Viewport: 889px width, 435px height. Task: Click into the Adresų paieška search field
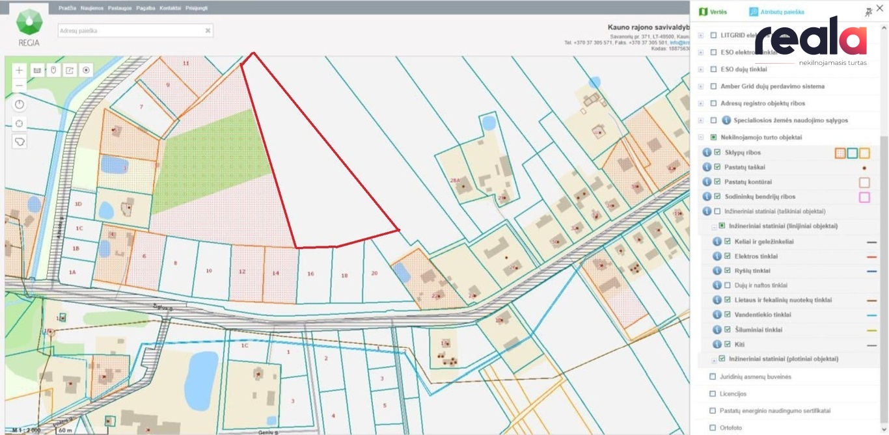tap(130, 31)
